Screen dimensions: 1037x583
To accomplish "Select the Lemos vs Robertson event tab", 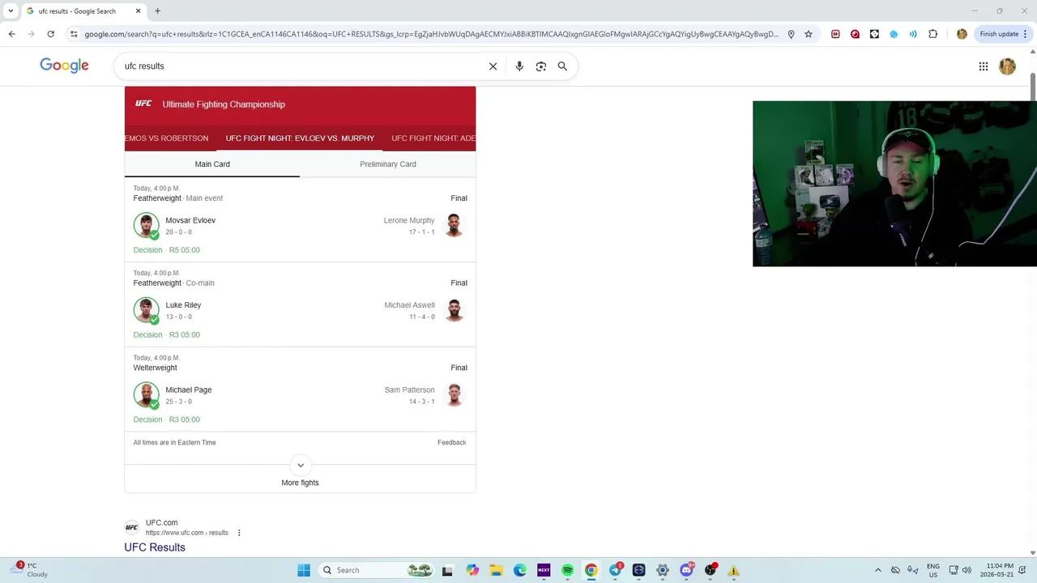I will [166, 138].
